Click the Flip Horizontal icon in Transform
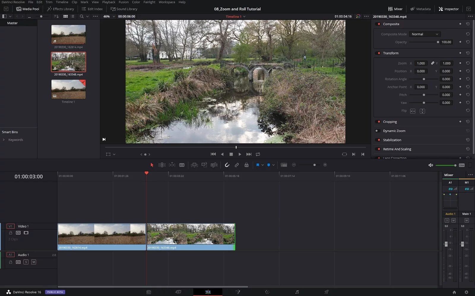Image resolution: width=475 pixels, height=296 pixels. [x=413, y=111]
